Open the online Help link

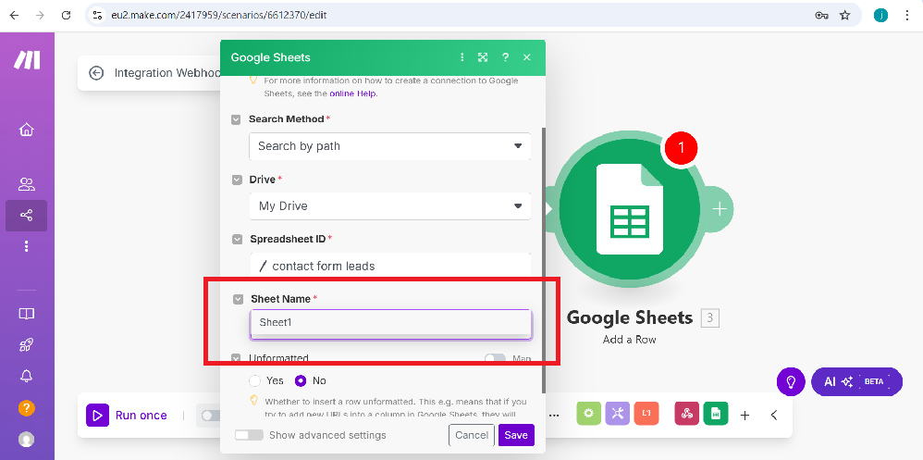tap(352, 93)
